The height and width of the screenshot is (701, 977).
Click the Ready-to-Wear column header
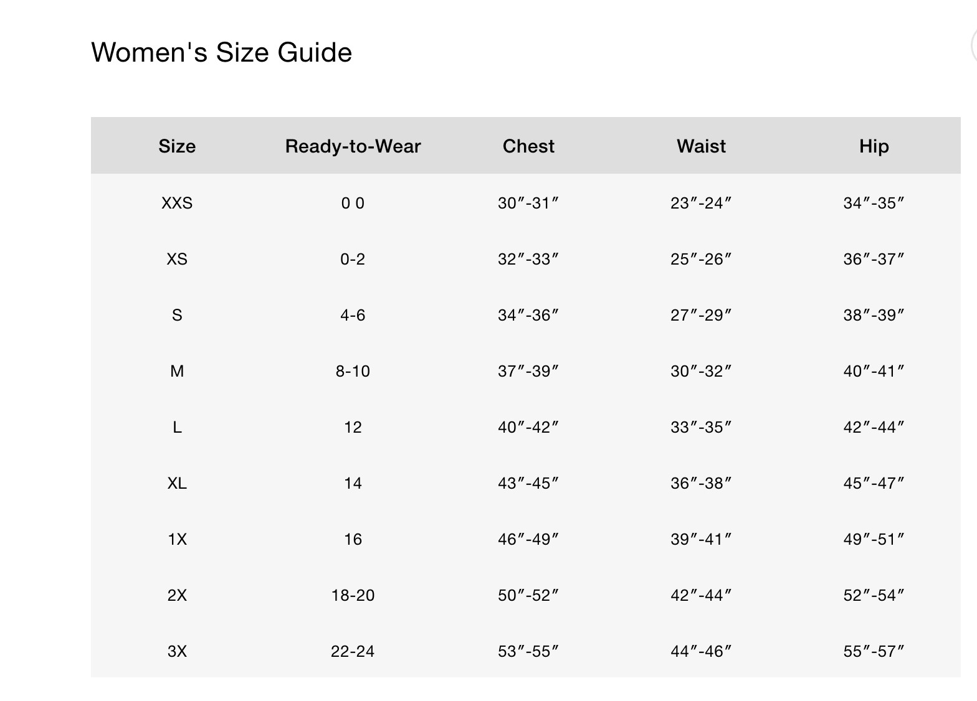[x=353, y=146]
